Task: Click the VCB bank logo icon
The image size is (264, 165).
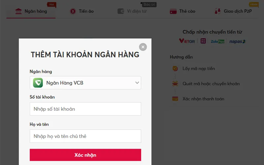Action: pyautogui.click(x=38, y=83)
